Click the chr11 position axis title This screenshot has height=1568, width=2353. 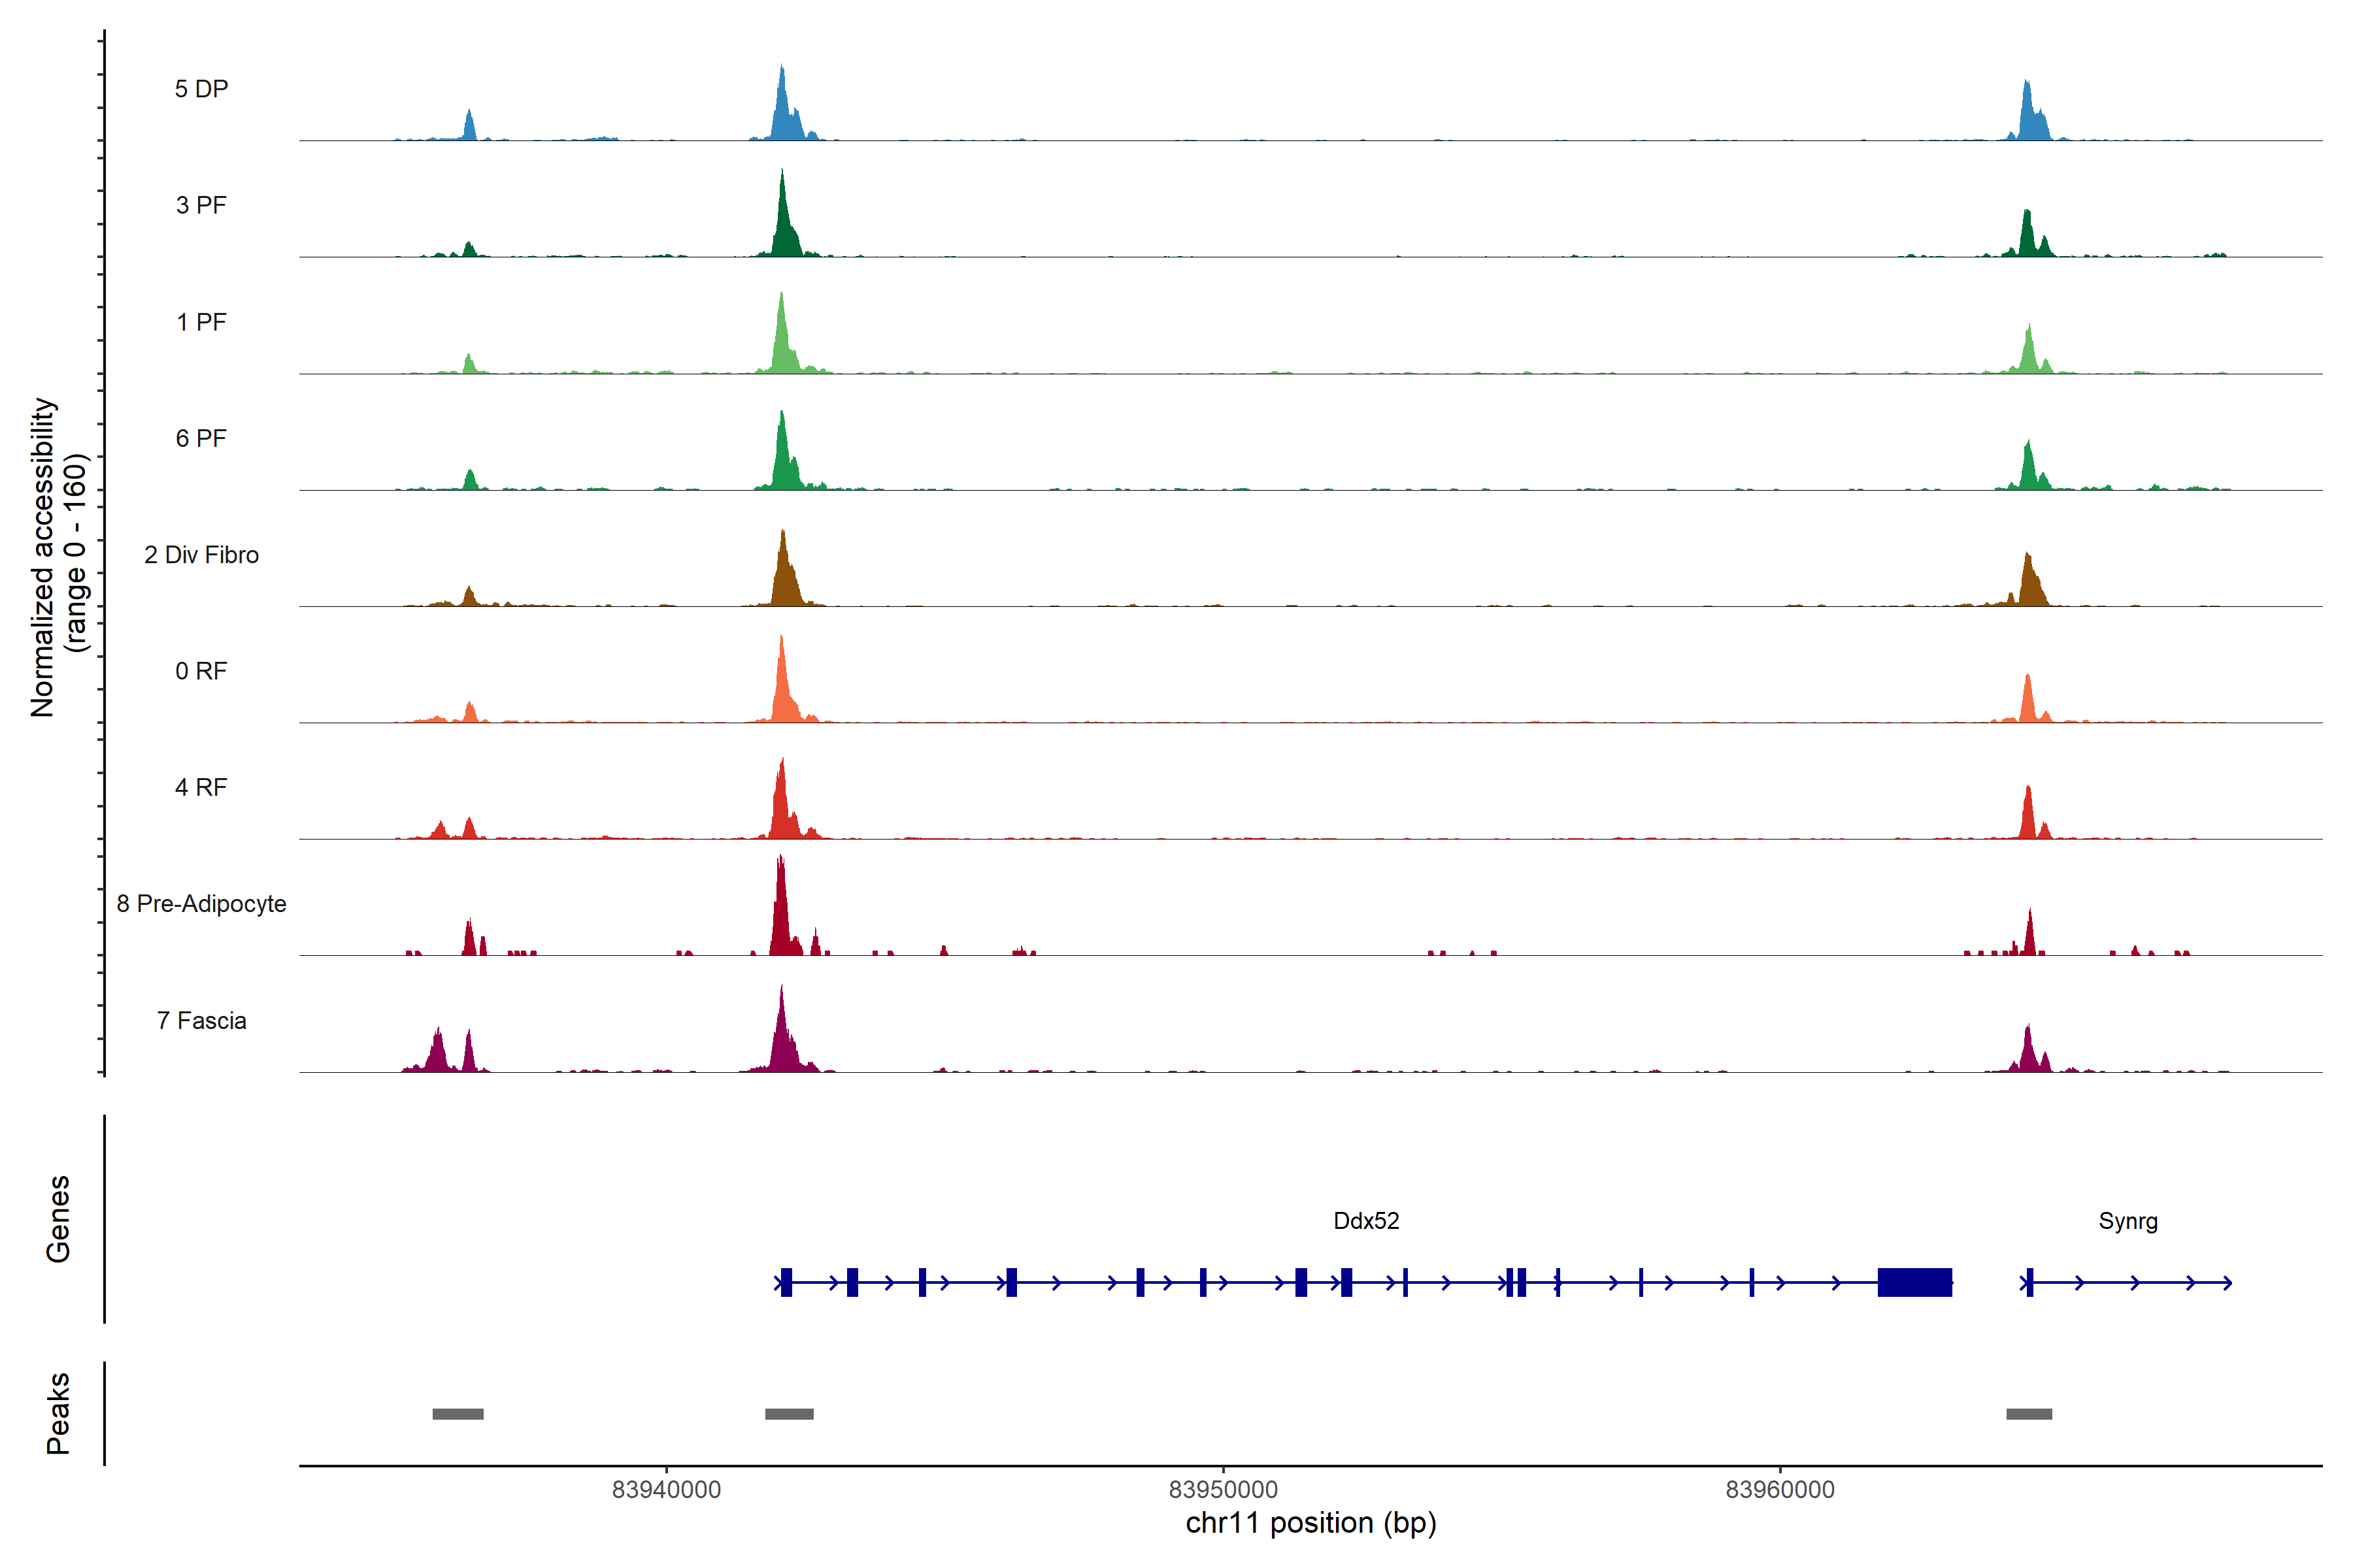coord(1310,1523)
